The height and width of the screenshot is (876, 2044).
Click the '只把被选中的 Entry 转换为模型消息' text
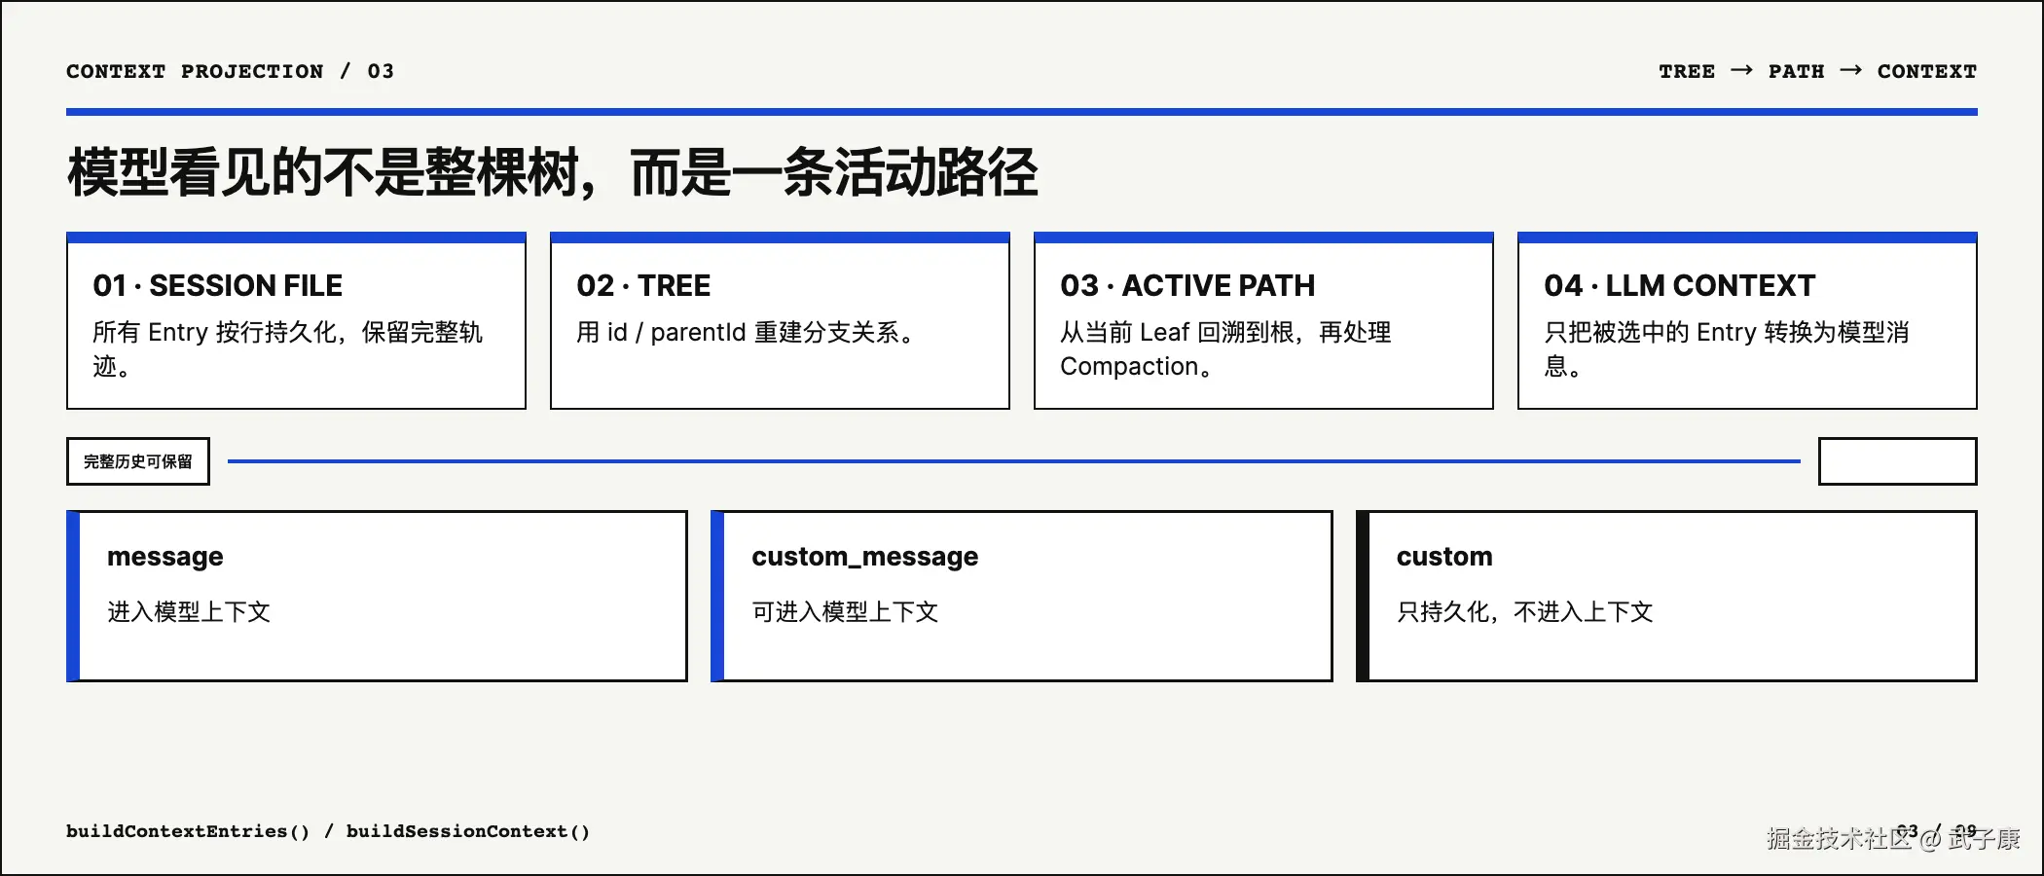pyautogui.click(x=1727, y=348)
